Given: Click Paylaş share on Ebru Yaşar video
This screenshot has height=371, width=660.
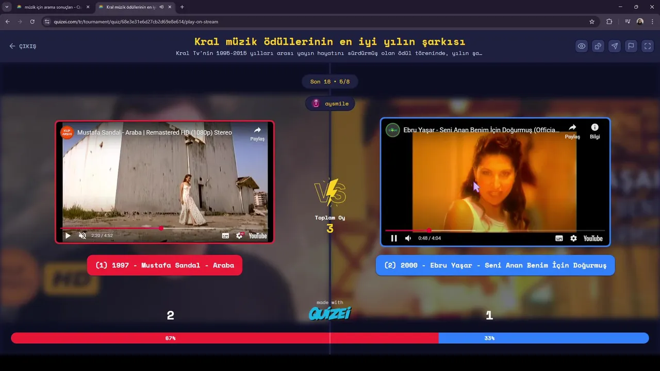Looking at the screenshot, I should pos(572,131).
